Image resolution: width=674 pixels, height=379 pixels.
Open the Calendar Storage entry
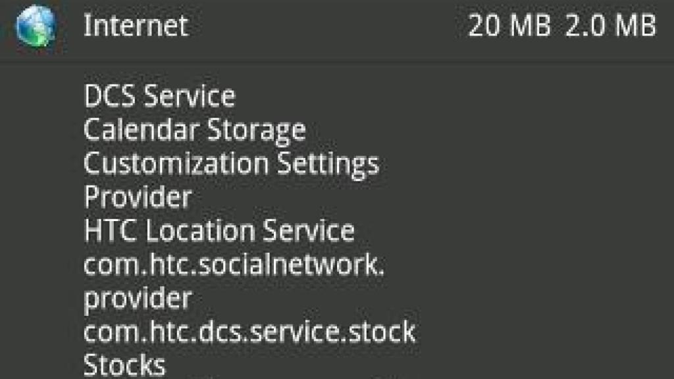click(x=194, y=130)
